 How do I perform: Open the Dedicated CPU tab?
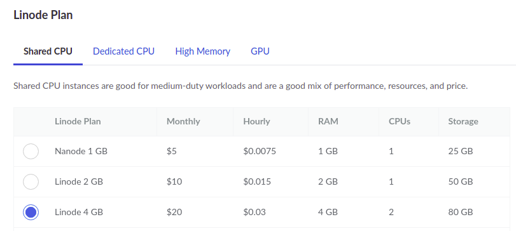click(123, 51)
